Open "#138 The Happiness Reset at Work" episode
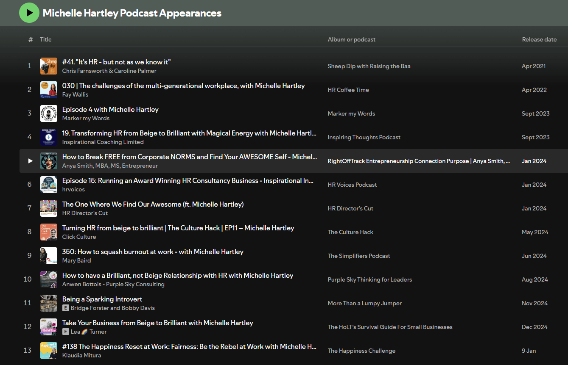The width and height of the screenshot is (568, 365). (189, 346)
